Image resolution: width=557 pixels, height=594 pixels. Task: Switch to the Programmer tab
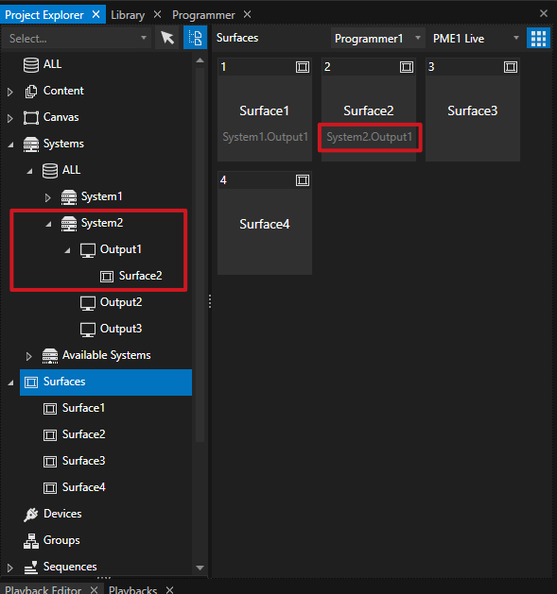[203, 15]
